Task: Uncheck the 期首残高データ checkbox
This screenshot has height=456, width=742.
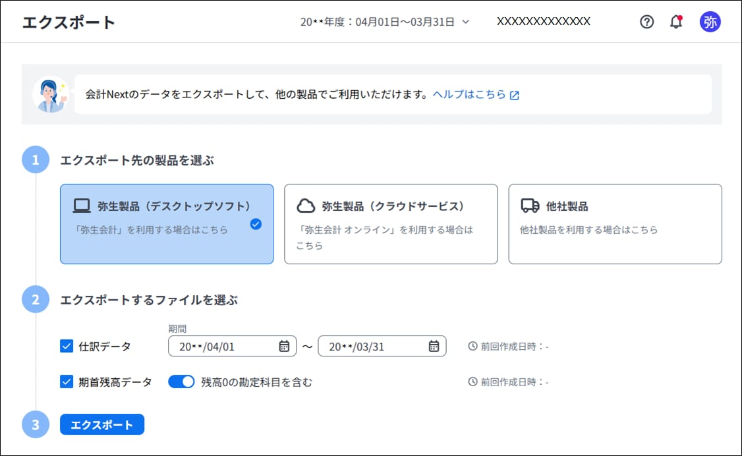Action: [x=67, y=382]
